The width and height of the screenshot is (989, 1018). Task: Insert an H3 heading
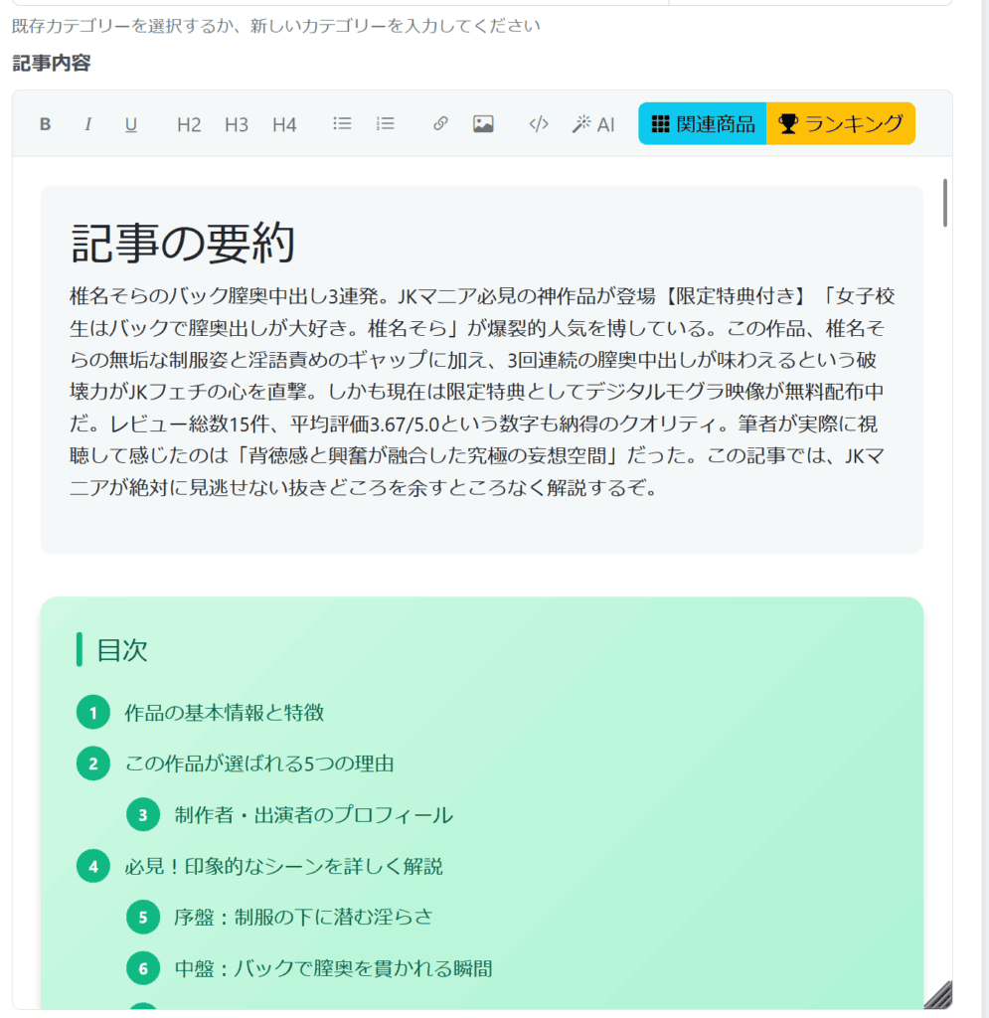click(237, 124)
